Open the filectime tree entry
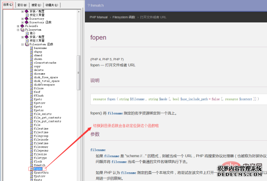This screenshot has width=267, height=181. [x=41, y=133]
